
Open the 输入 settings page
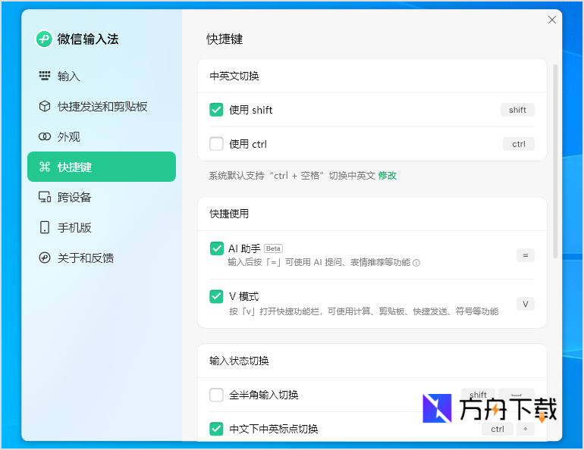102,77
